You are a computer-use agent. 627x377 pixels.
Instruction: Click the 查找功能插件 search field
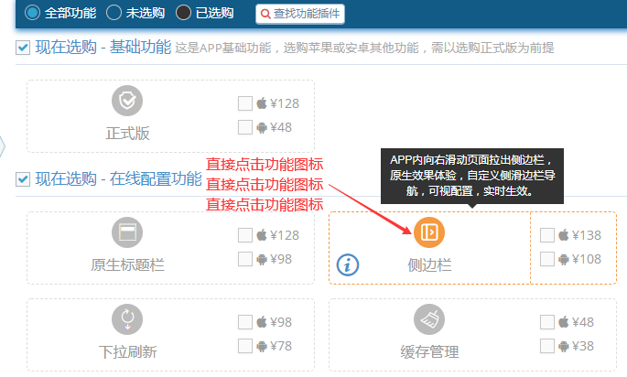pyautogui.click(x=300, y=14)
